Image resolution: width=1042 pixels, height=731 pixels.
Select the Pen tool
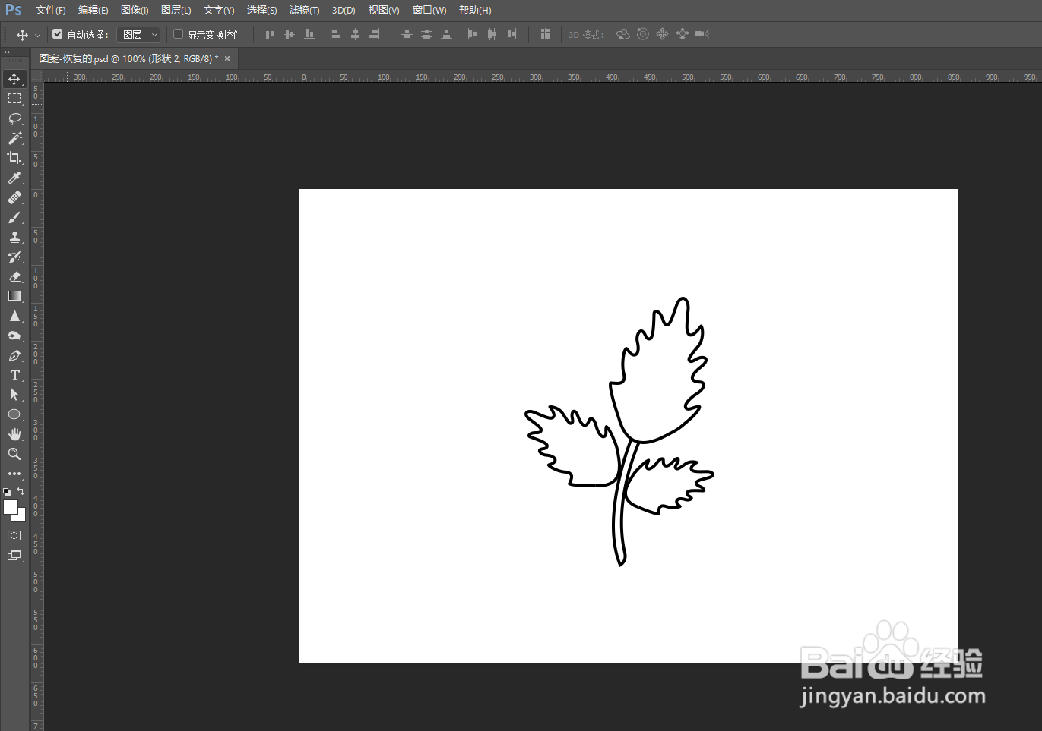pyautogui.click(x=14, y=355)
